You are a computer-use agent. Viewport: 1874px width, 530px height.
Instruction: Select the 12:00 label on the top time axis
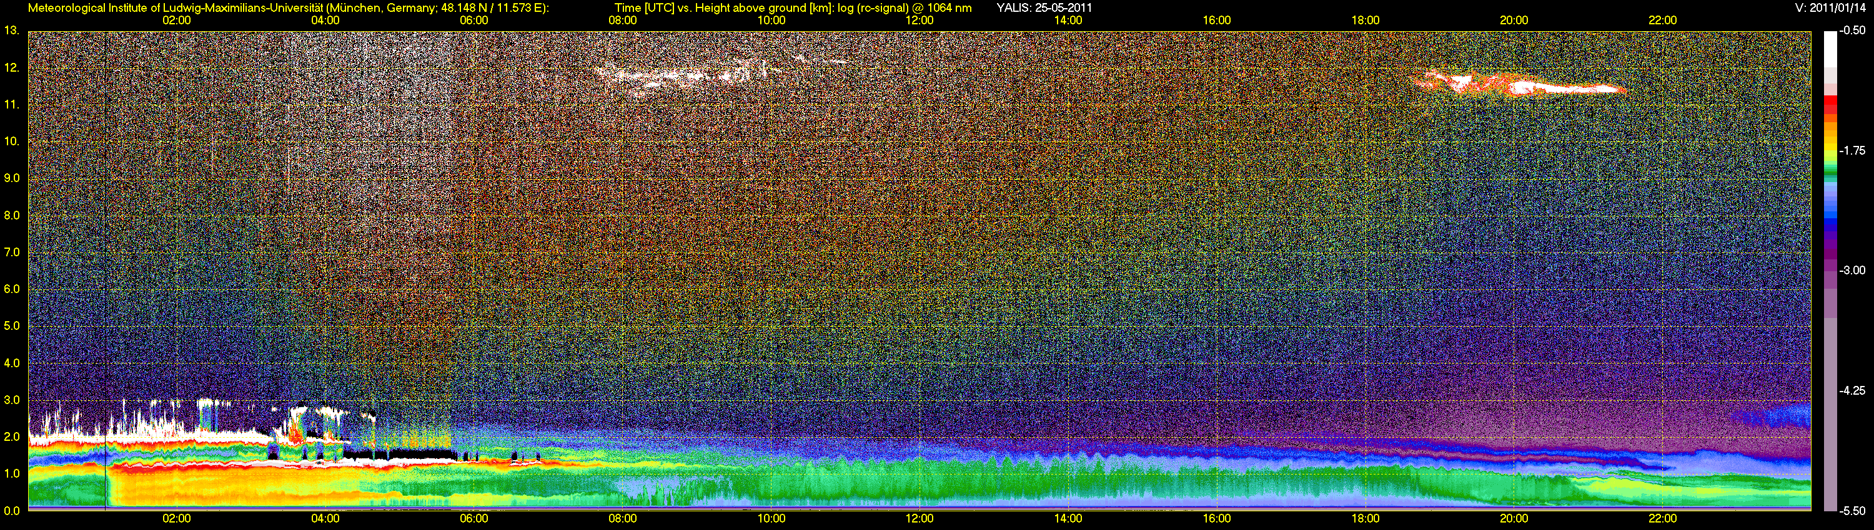coord(920,21)
